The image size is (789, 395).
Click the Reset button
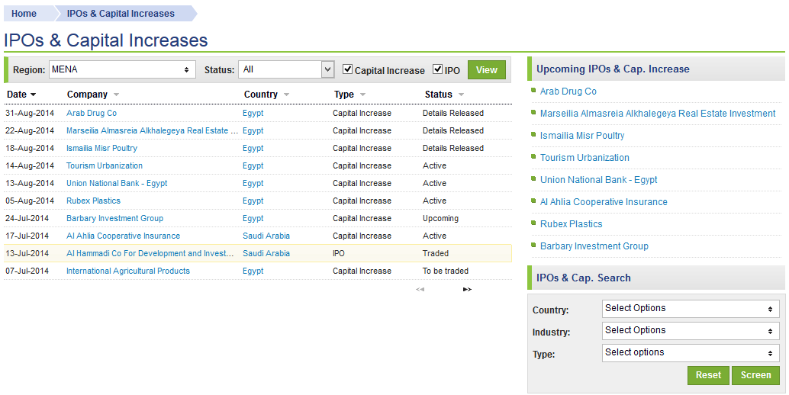[x=708, y=375]
